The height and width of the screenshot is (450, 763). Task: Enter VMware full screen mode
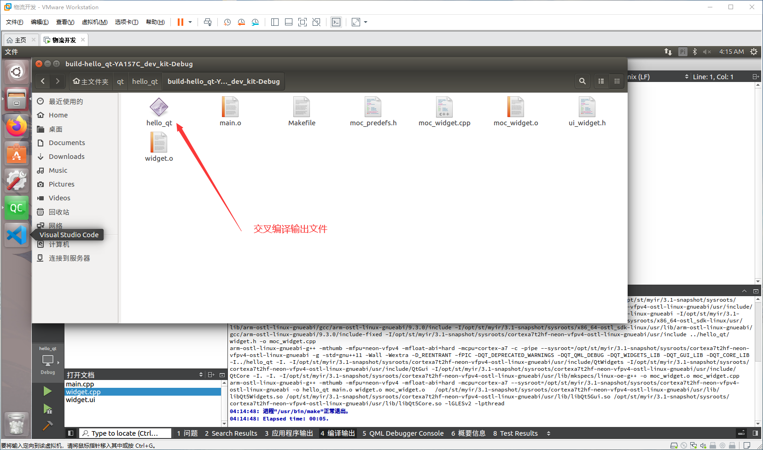303,22
